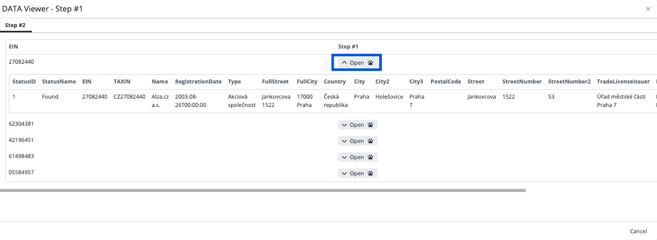
Task: Click the TradeLicenseIssuer column header
Action: [623, 81]
